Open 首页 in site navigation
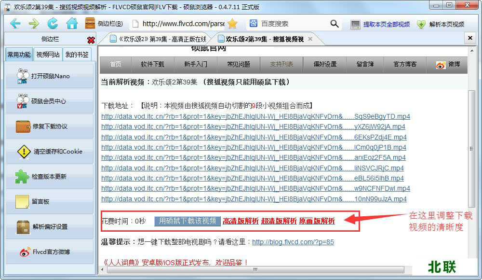This screenshot has width=482, height=280. 116,64
